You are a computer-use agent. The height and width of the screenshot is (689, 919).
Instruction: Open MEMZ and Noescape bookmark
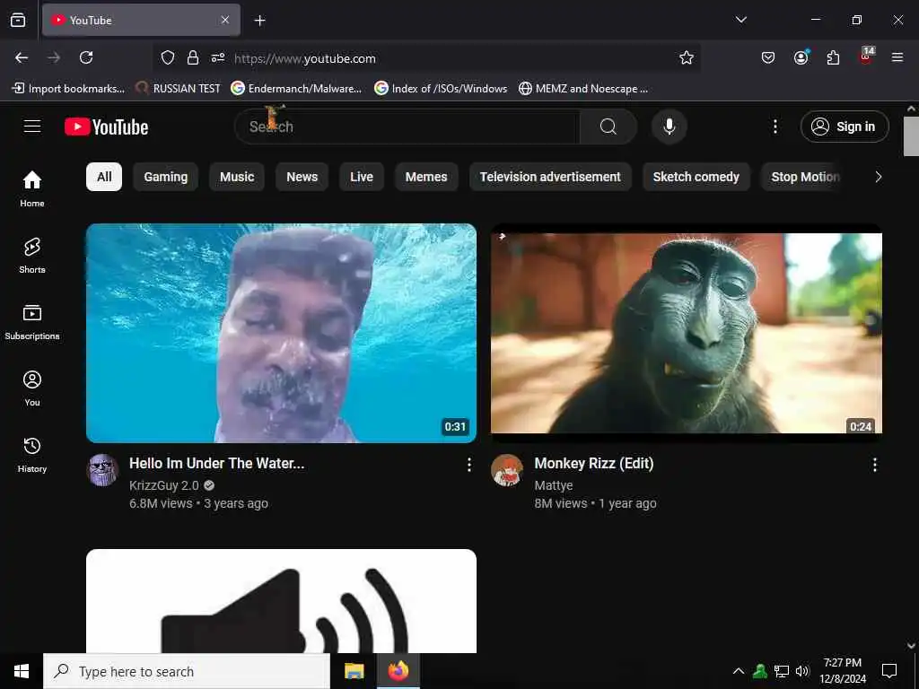[x=583, y=89]
